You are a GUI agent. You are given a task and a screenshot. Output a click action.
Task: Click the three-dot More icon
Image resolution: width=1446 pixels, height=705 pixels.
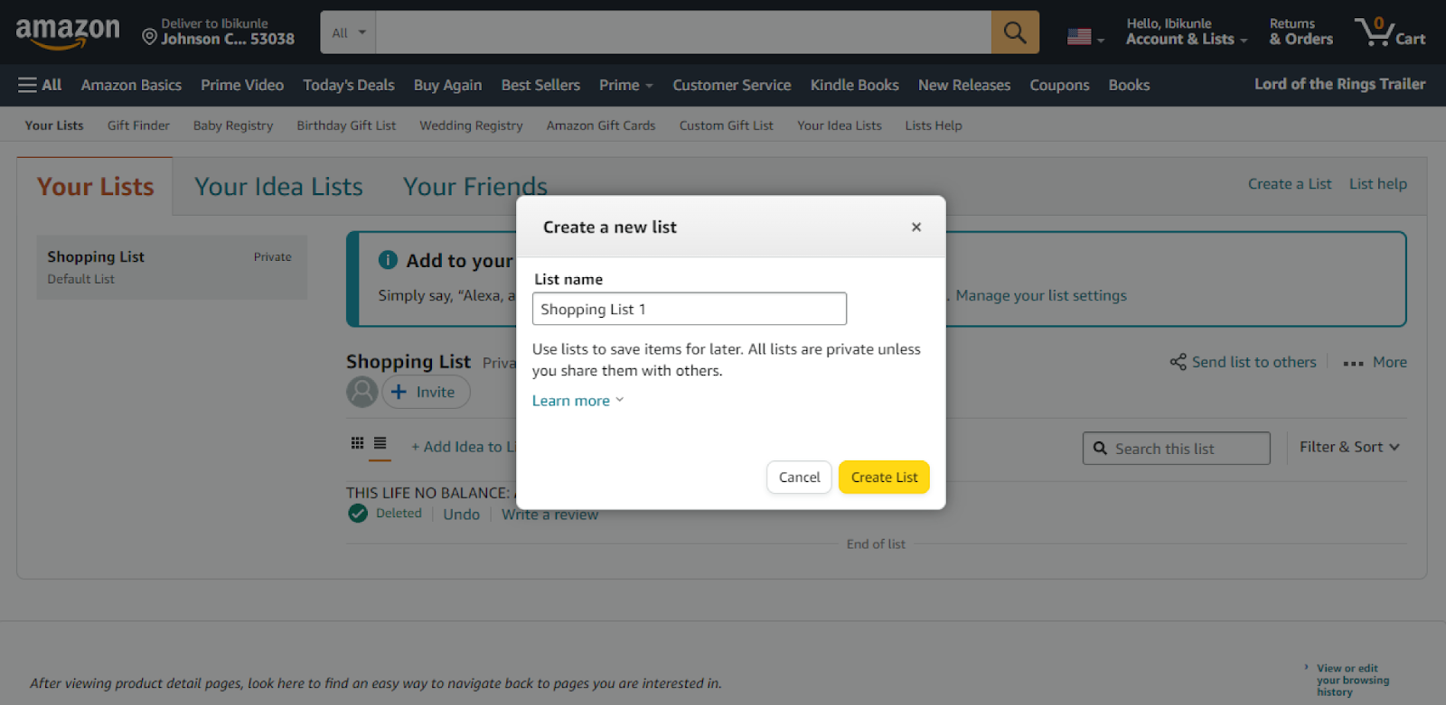click(x=1353, y=363)
